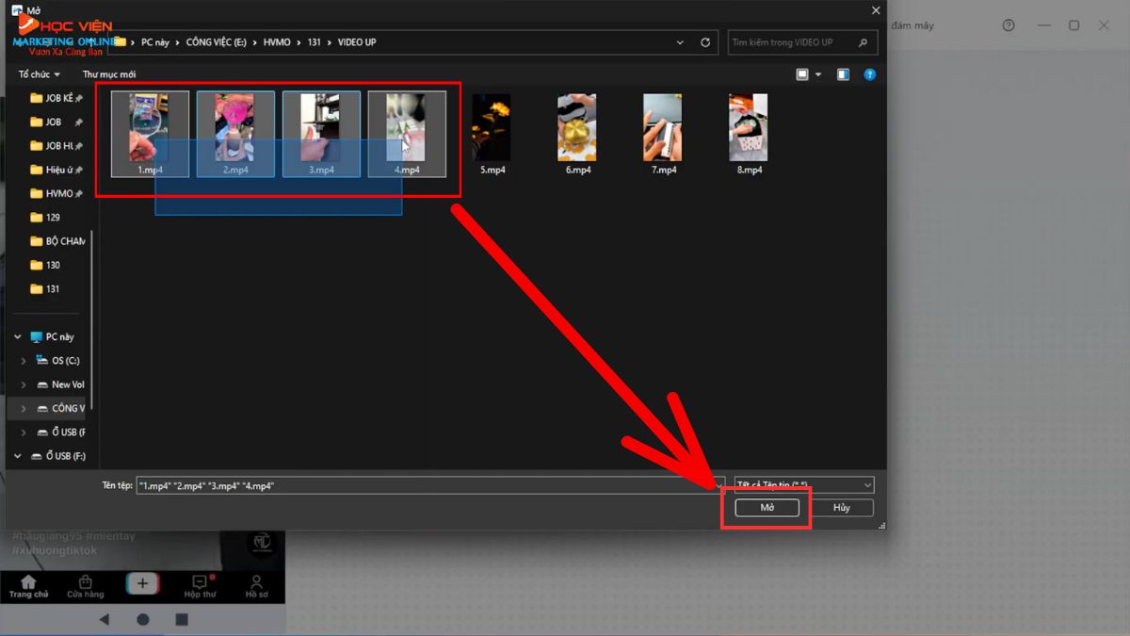Click the Mở (Open) button

(x=767, y=507)
